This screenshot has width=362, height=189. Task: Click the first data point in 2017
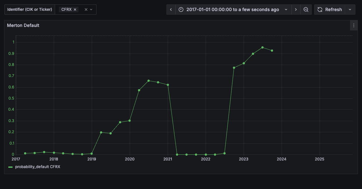(25, 153)
